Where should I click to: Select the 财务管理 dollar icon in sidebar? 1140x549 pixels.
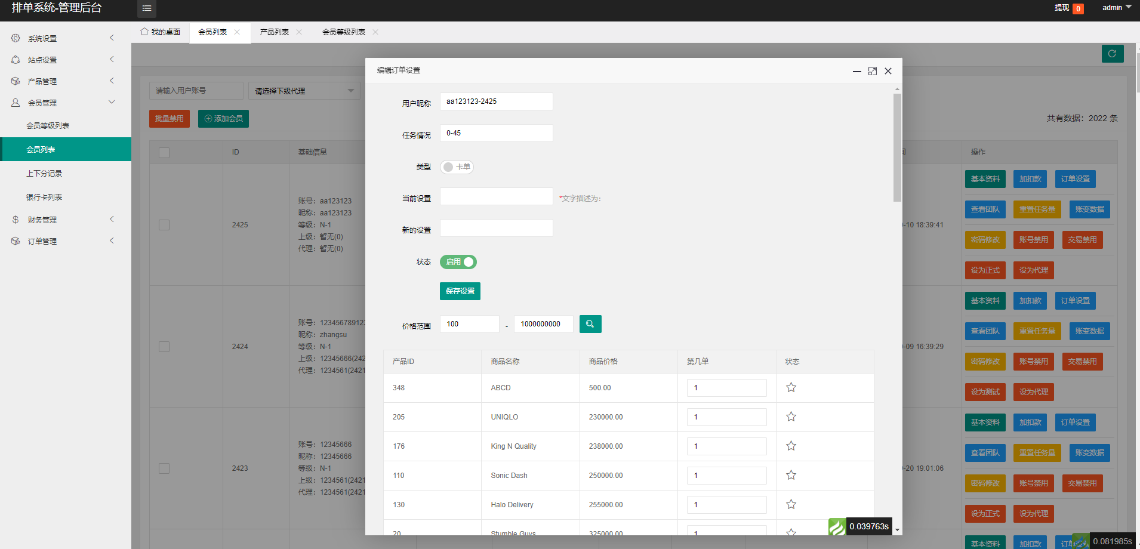[15, 219]
